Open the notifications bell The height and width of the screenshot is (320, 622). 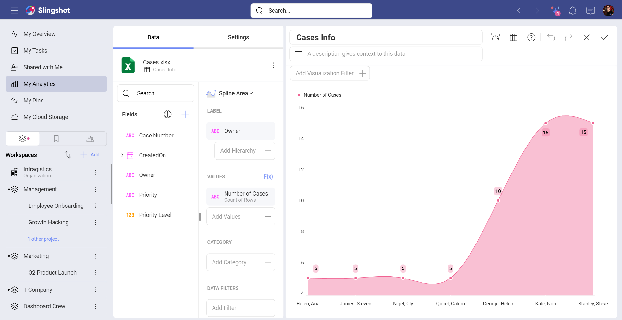(573, 11)
